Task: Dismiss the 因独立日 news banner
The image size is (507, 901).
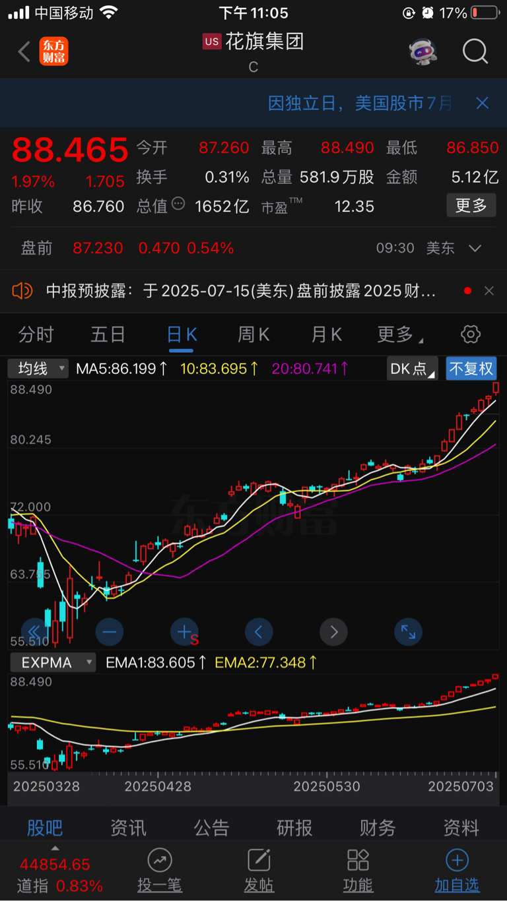Action: pos(483,103)
